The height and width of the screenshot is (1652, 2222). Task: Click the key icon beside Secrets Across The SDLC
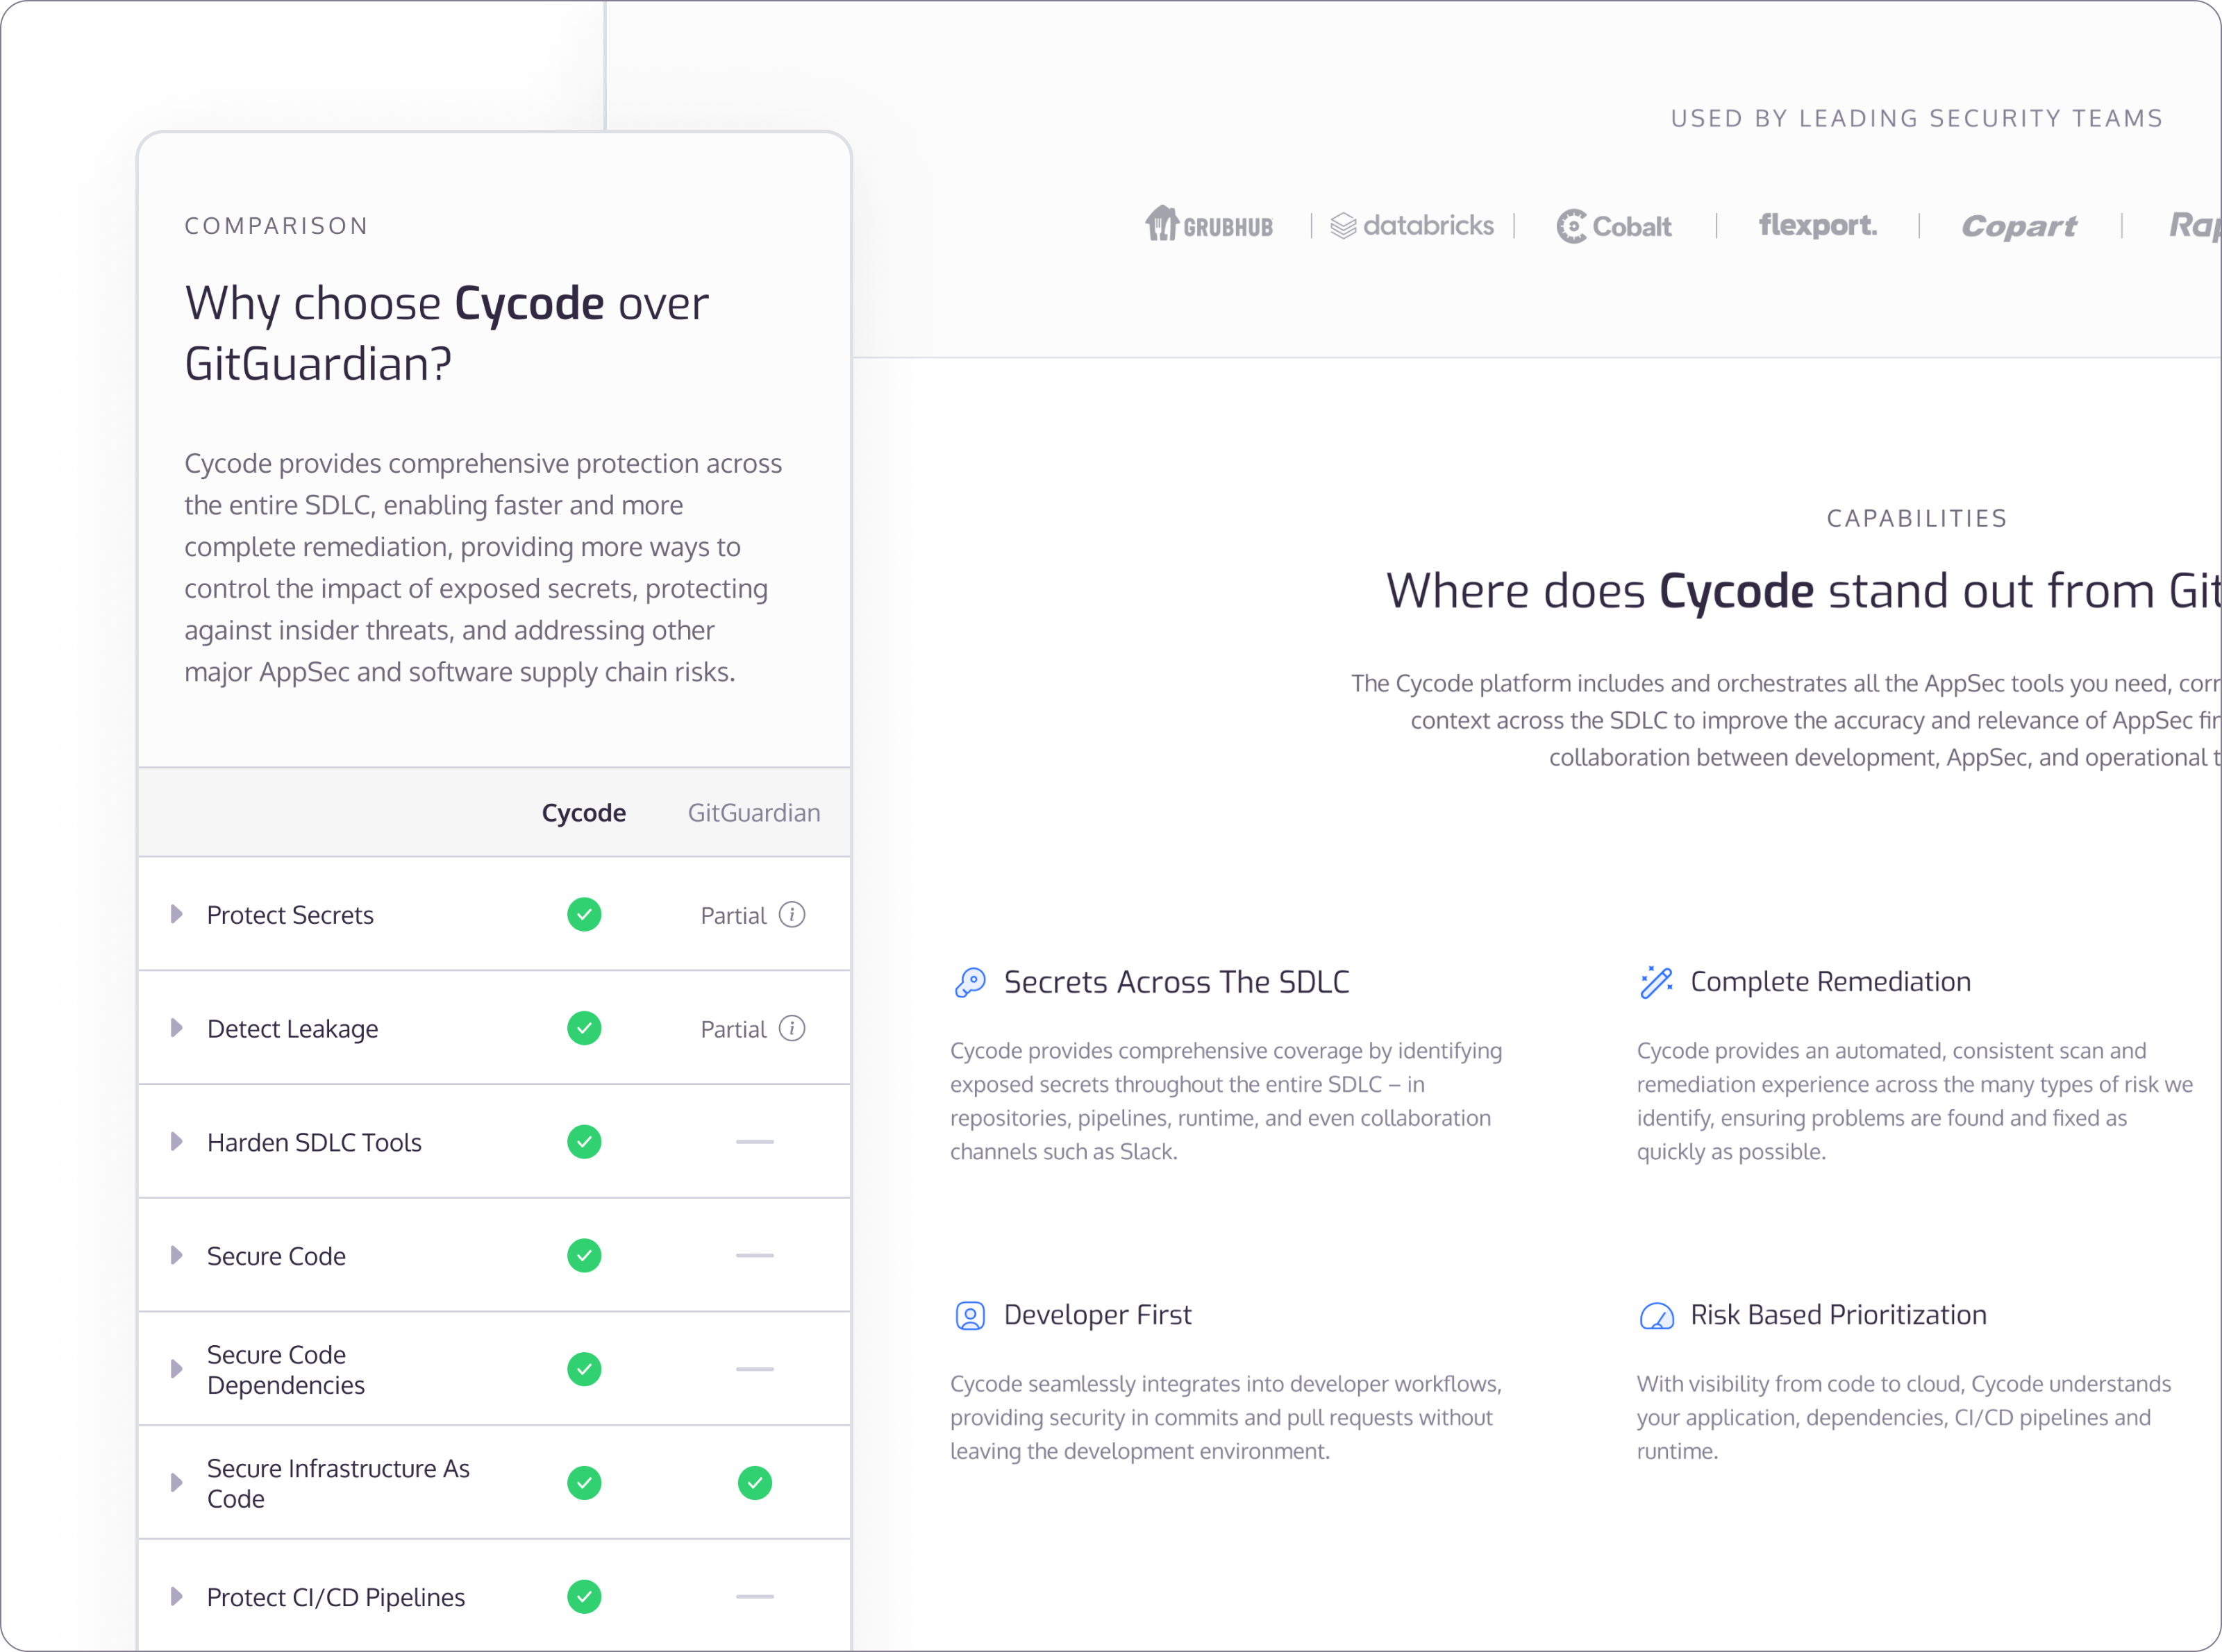[x=971, y=982]
